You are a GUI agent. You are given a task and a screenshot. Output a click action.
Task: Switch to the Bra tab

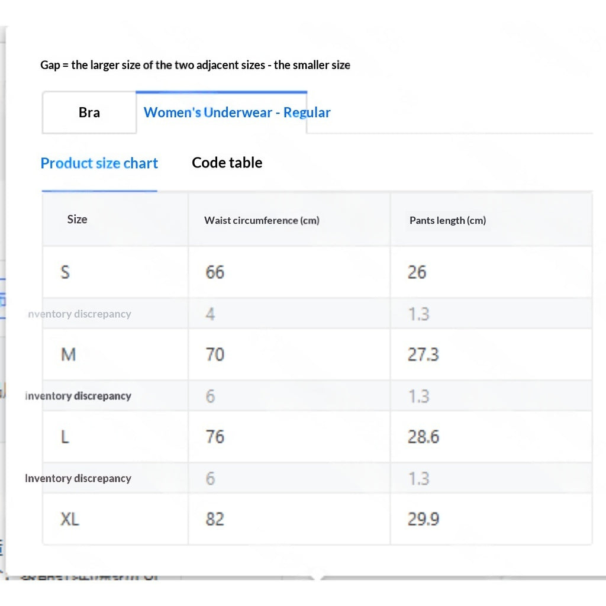click(89, 112)
